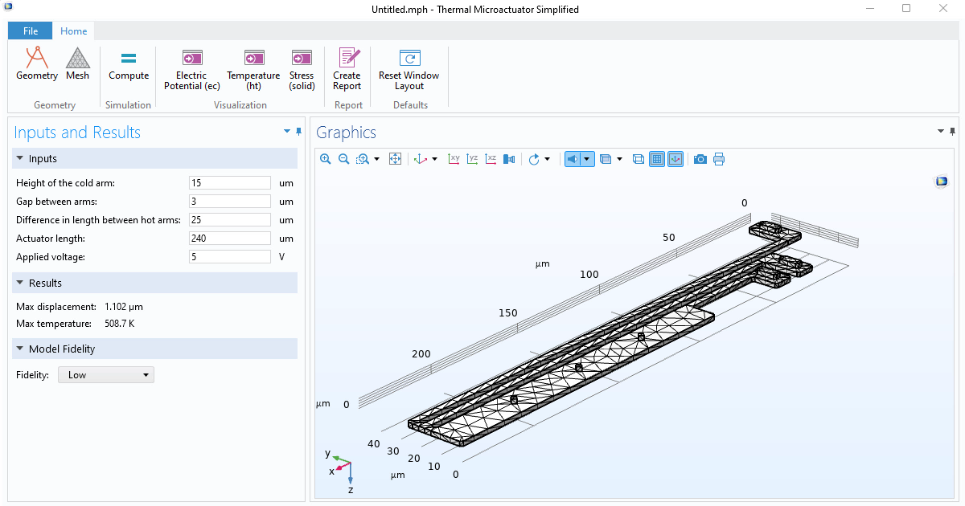
Task: Reset Window Layout
Action: (409, 70)
